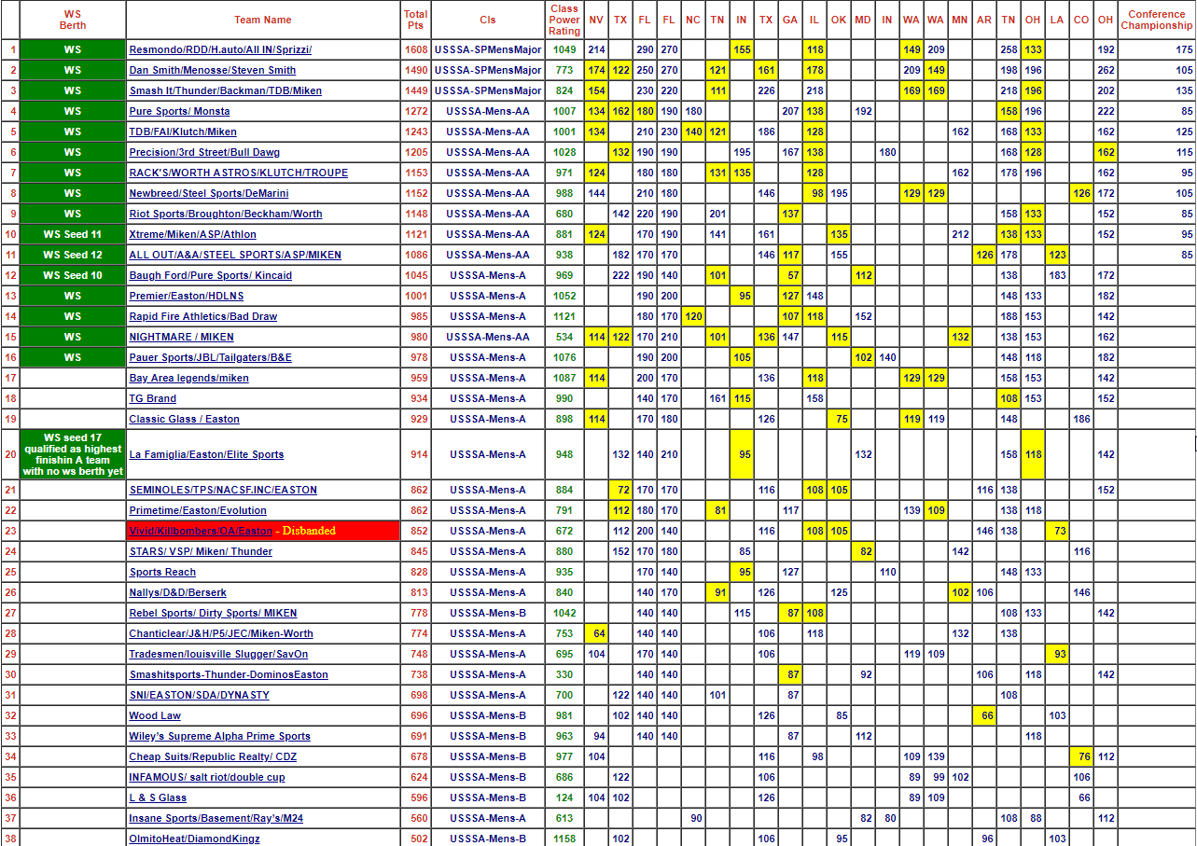Click INFAMOUS/ salt riot/double cup link
The image size is (1197, 846).
click(207, 777)
